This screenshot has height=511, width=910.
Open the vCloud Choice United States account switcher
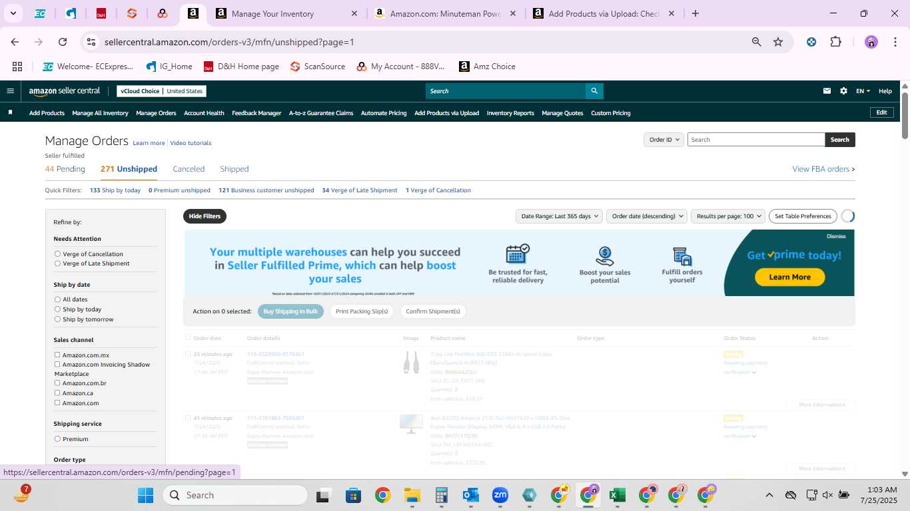161,91
